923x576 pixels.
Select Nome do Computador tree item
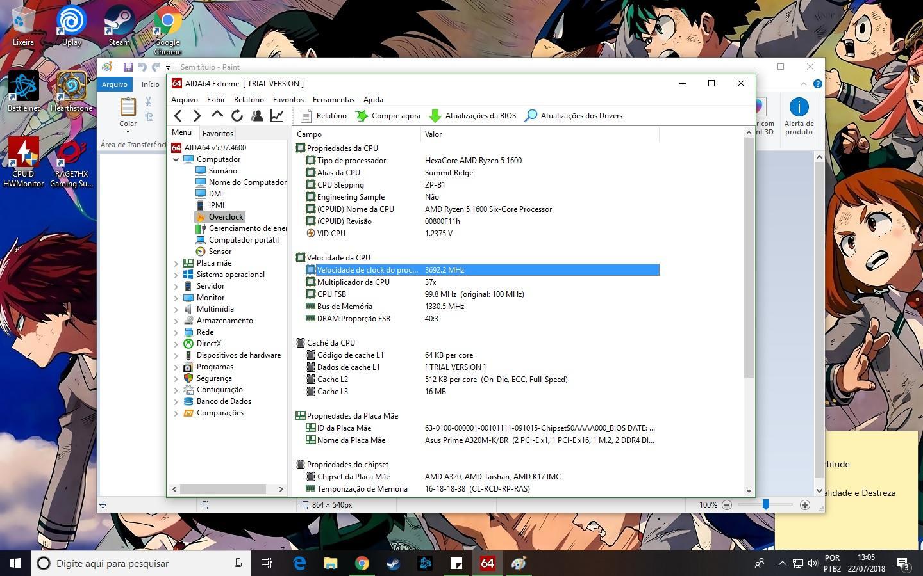[x=247, y=182]
